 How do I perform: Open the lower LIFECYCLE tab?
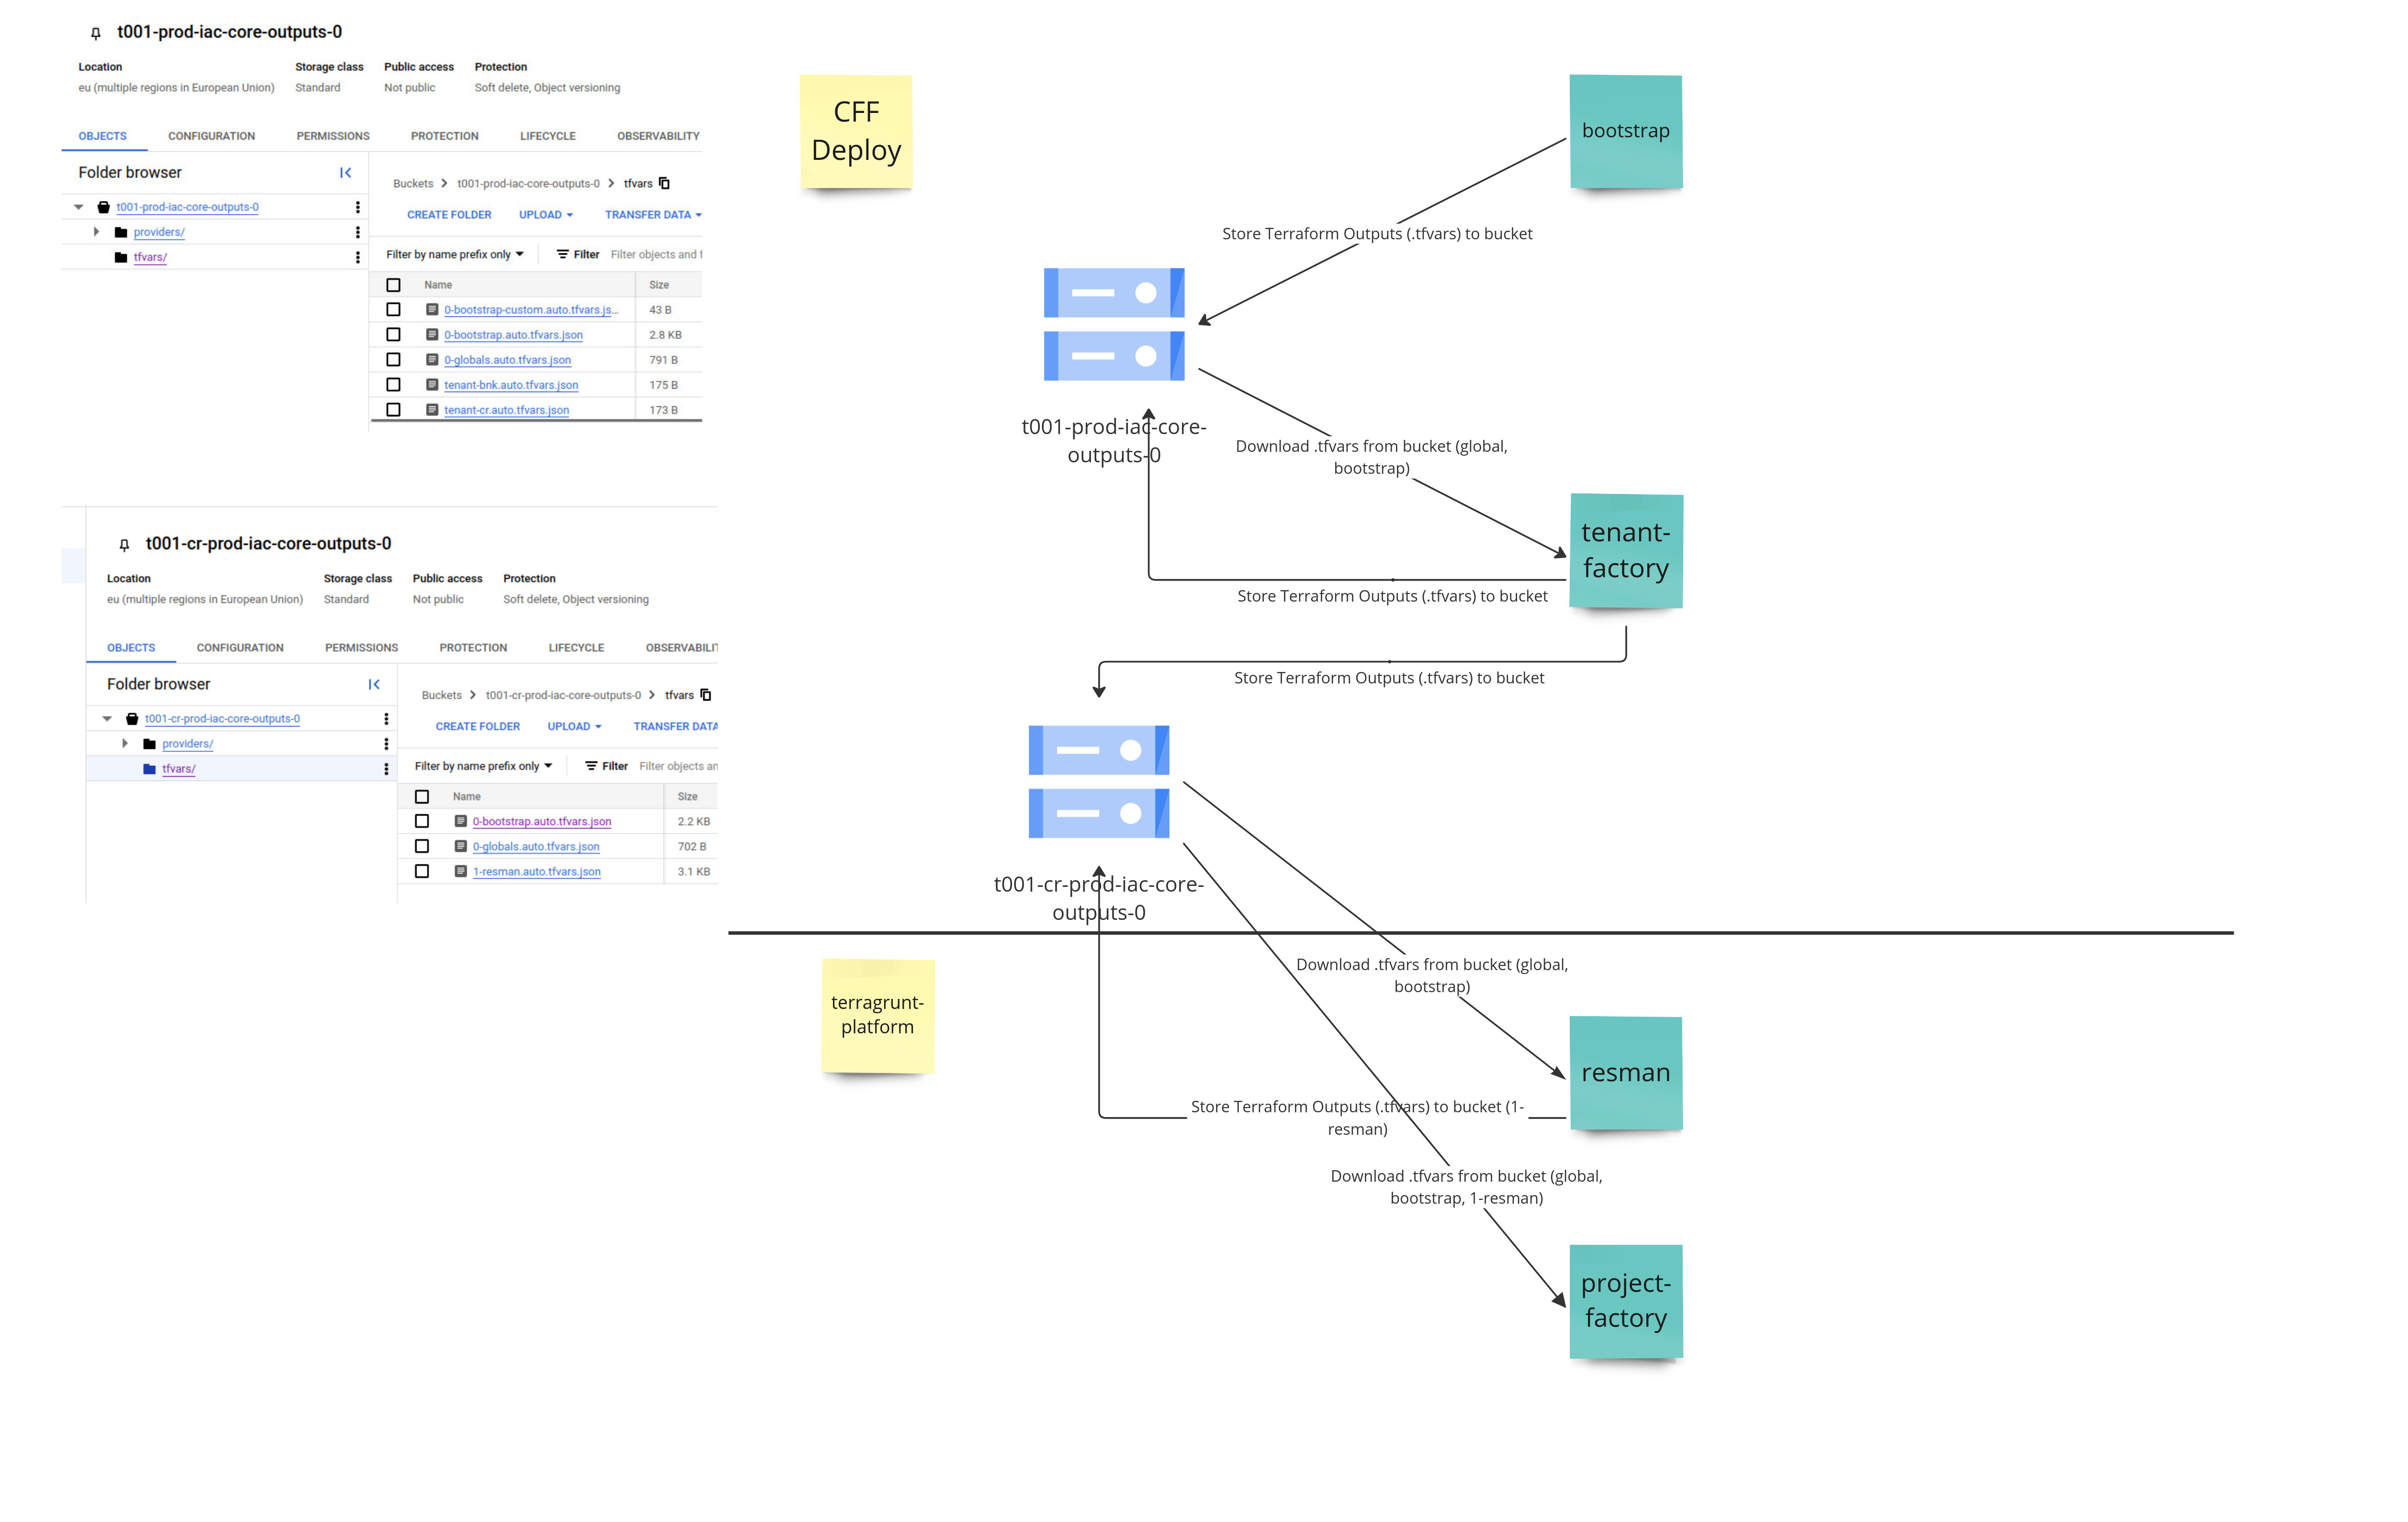[x=576, y=648]
